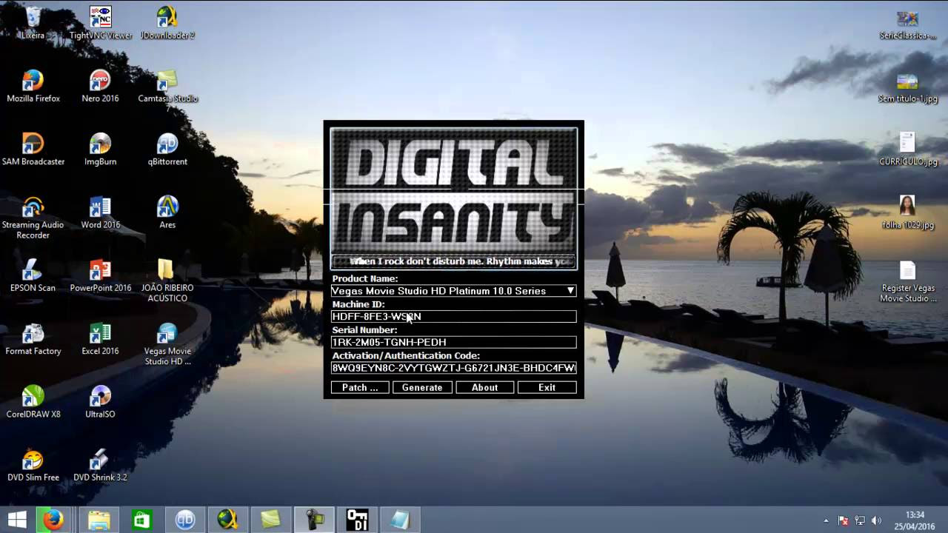The image size is (948, 533).
Task: Launch TightVNC Viewer from the desktop
Action: 100,22
